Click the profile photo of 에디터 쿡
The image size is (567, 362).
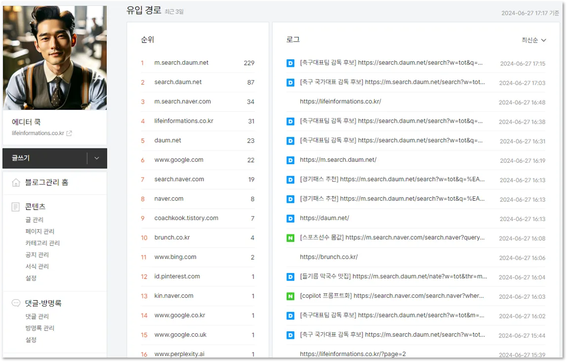(54, 57)
